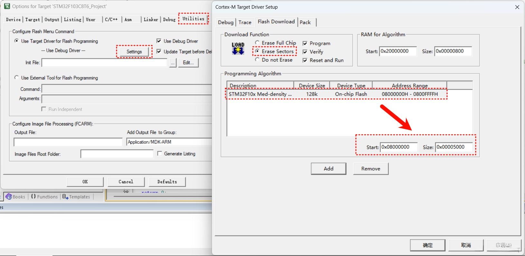Click the RAM for Algorithm Start field
Image resolution: width=525 pixels, height=256 pixels.
point(398,51)
